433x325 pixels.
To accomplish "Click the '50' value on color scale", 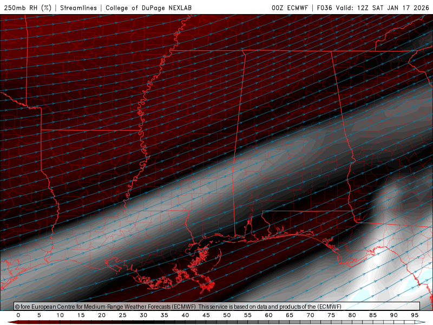I will click(x=227, y=315).
